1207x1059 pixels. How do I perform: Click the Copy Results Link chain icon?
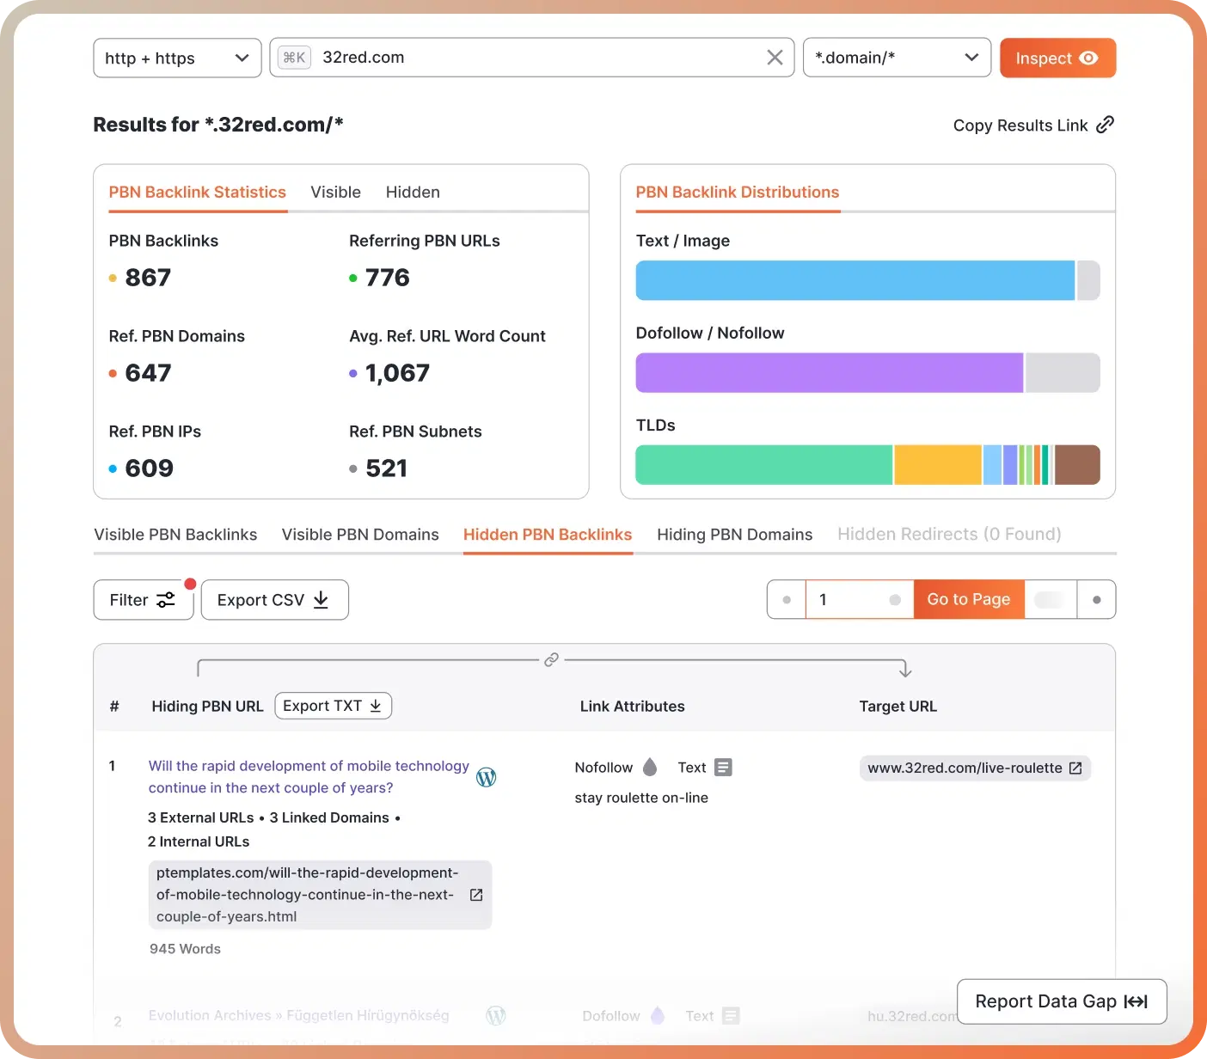[x=1106, y=125]
